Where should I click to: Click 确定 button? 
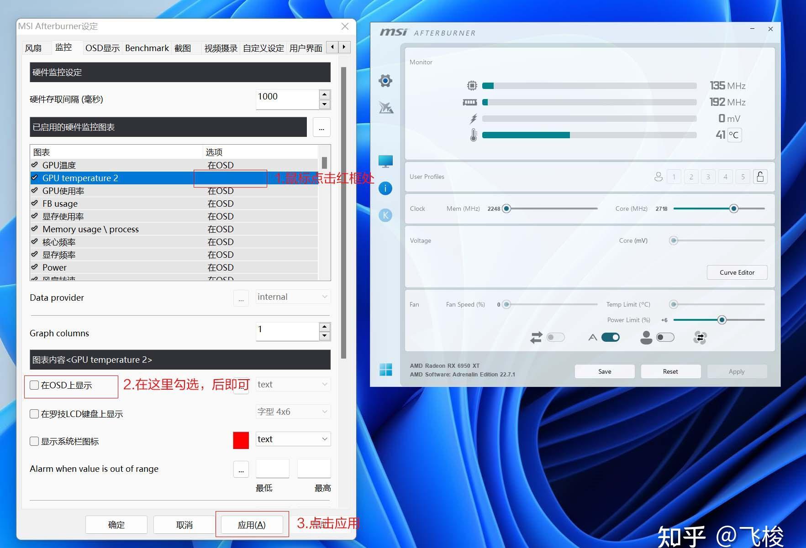116,525
